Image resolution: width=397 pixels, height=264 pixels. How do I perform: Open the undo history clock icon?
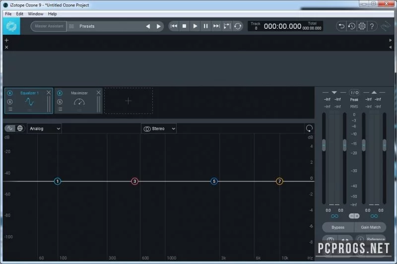(x=352, y=26)
